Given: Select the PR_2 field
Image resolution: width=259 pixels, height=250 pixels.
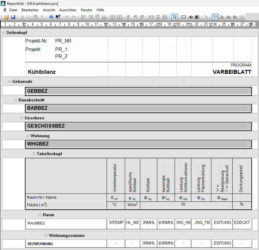Looking at the screenshot, I should [x=121, y=57].
